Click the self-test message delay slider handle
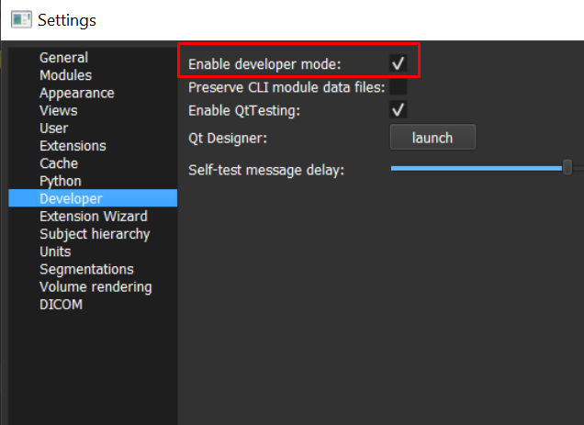This screenshot has height=425, width=584. (x=567, y=167)
